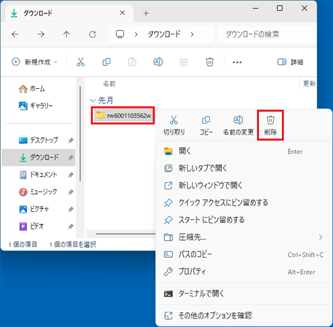Select コピー in the context menu
Viewport: 333px width, 327px height.
coord(206,125)
